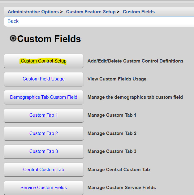Open the Custom Tab 1 button

pos(44,115)
